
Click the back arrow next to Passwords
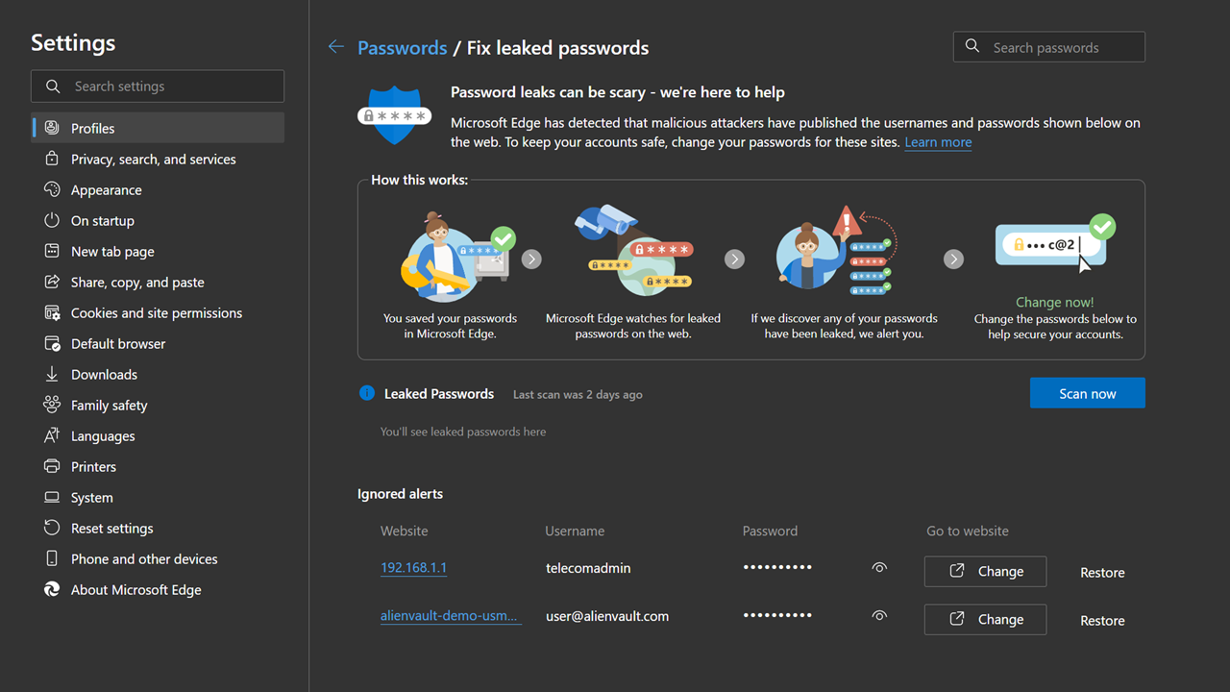pyautogui.click(x=335, y=47)
